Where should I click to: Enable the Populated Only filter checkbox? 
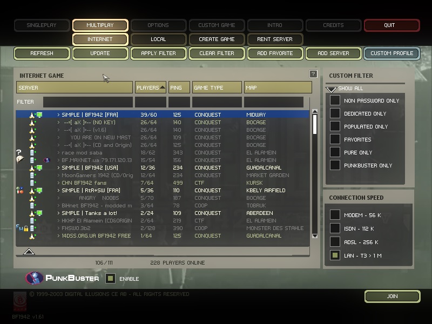(335, 126)
